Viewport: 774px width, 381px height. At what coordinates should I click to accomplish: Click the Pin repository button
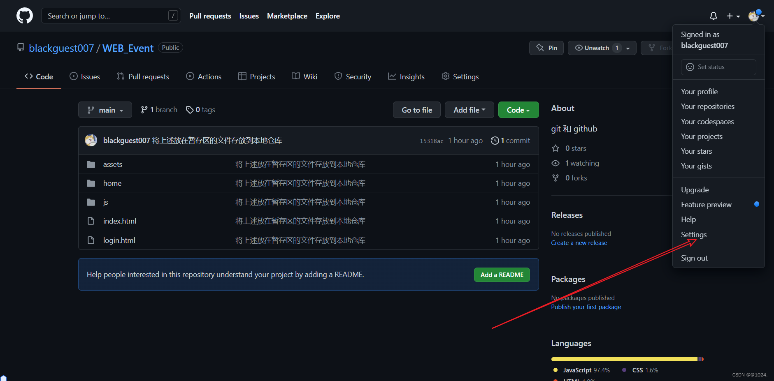[546, 48]
